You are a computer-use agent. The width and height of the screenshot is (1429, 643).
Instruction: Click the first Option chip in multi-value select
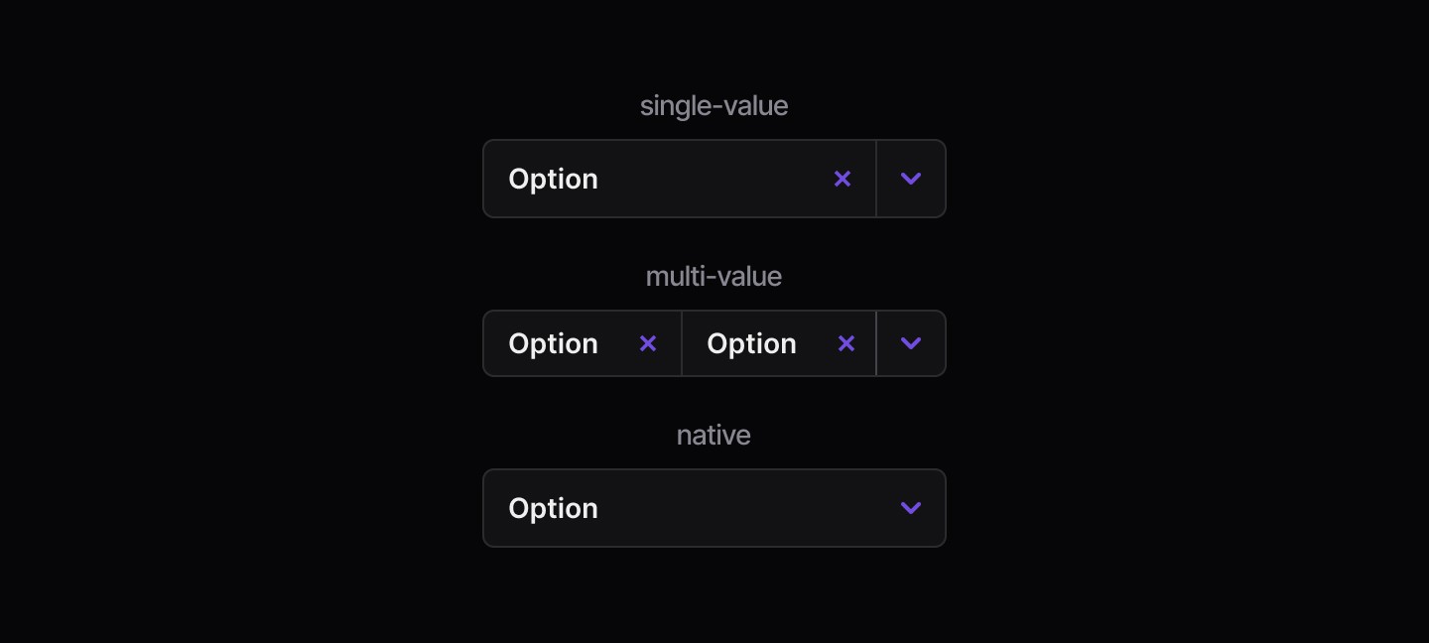(x=553, y=343)
